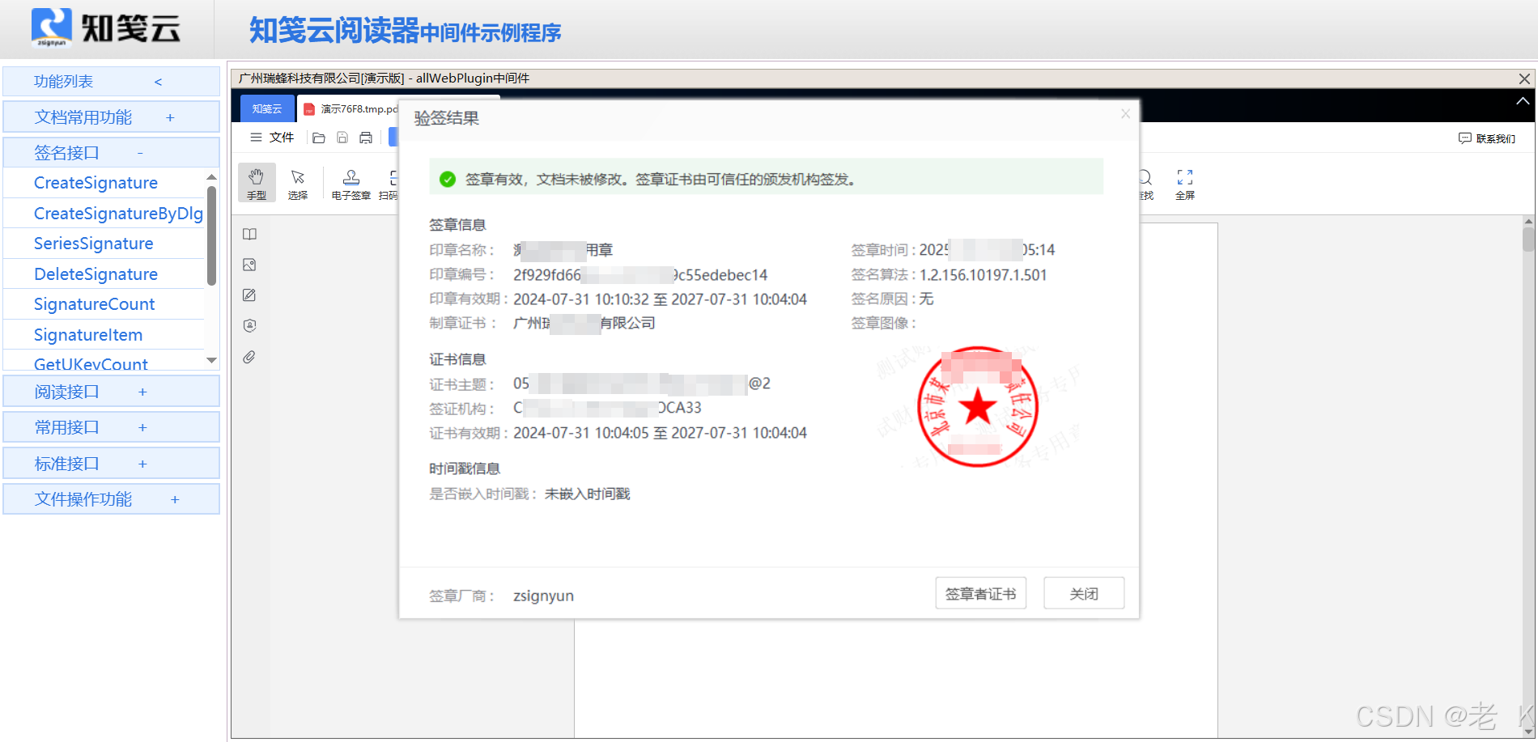Contact us via 联系我们 link
1538x742 pixels.
(x=1487, y=138)
